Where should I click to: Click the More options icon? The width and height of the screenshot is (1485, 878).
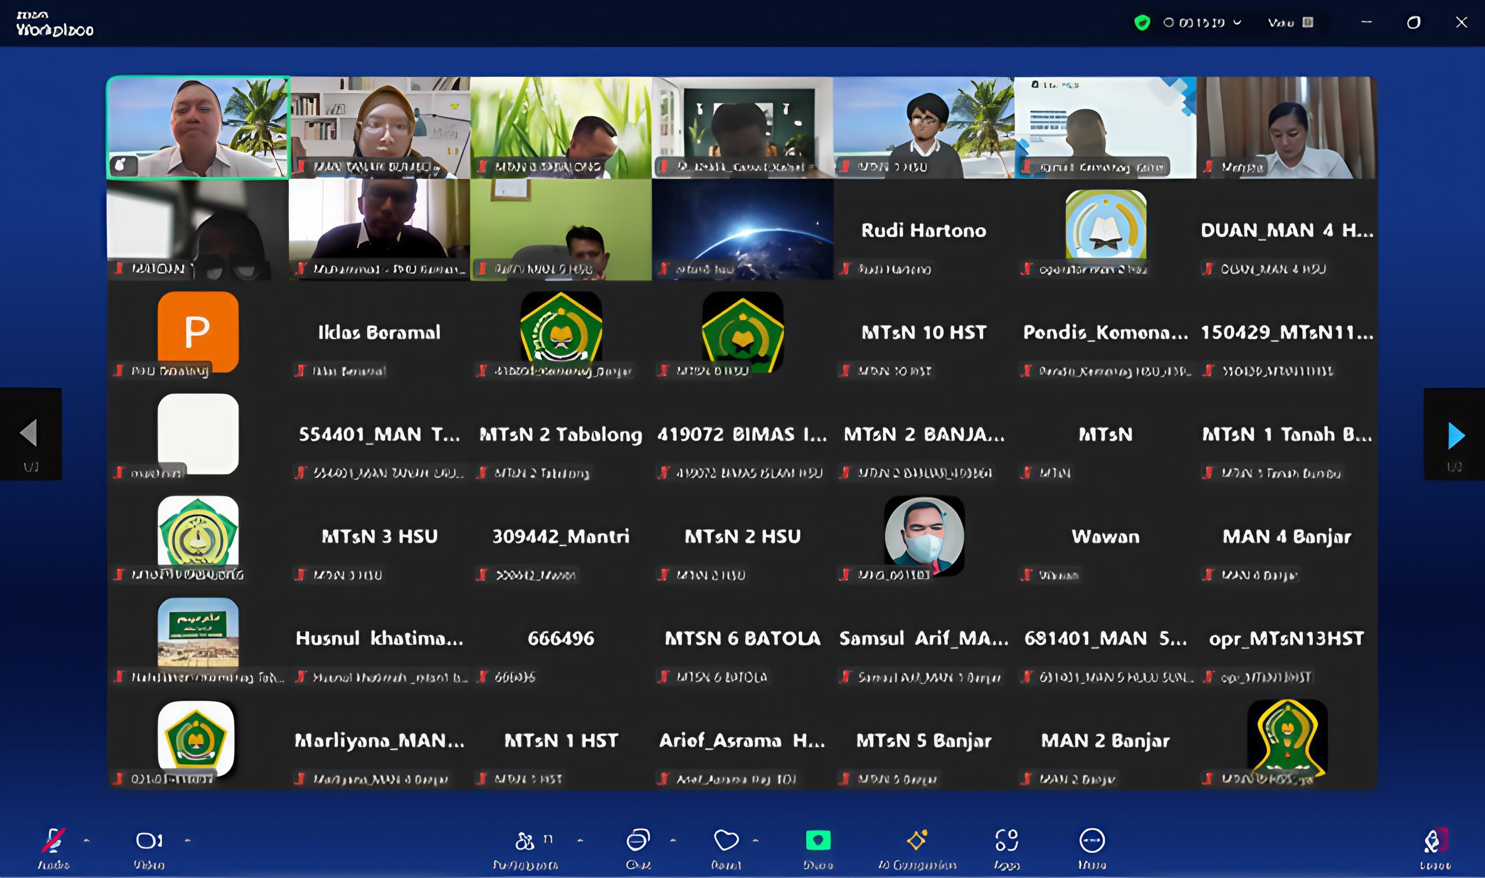click(x=1092, y=841)
